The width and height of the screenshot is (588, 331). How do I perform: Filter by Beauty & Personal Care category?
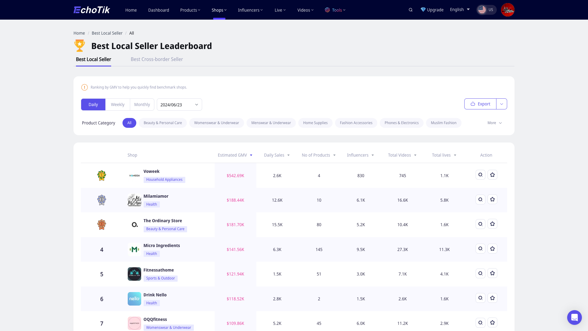[x=163, y=123]
